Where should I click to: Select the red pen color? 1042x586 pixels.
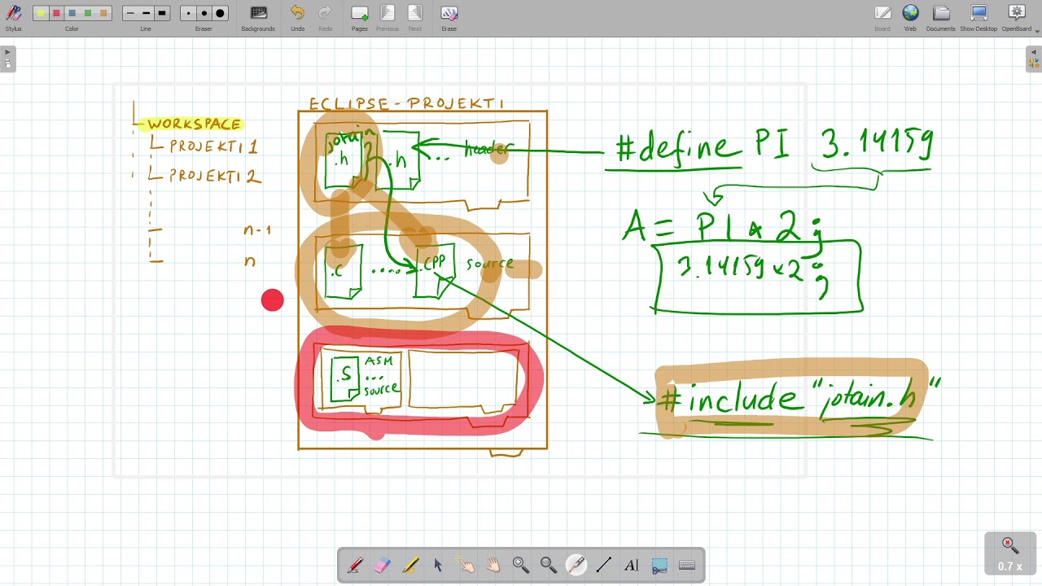[56, 13]
